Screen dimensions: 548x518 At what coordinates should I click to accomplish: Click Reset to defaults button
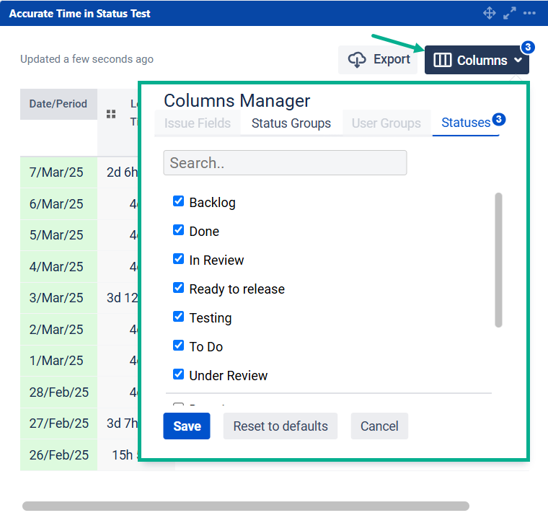tap(280, 426)
